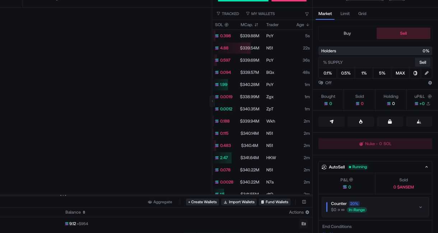Expand the Counter 20% rule chevron
This screenshot has height=233, width=438.
420,207
